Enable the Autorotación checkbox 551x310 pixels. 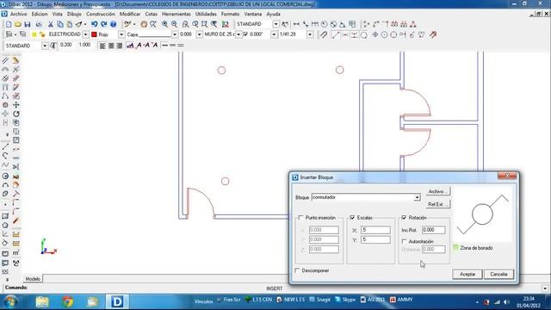404,241
